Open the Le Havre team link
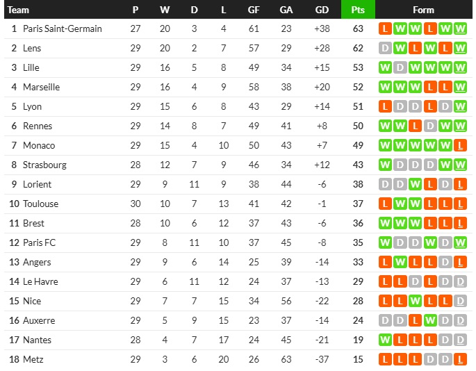Viewport: 476px width, 371px height. [40, 282]
